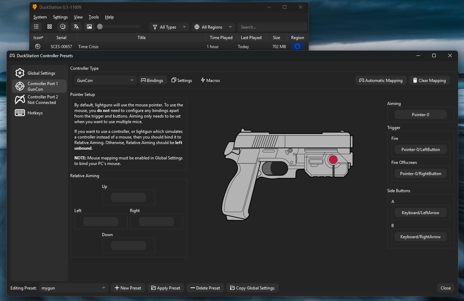Click the EU region flag for Time Crisis
The image size is (464, 301).
coord(297,46)
